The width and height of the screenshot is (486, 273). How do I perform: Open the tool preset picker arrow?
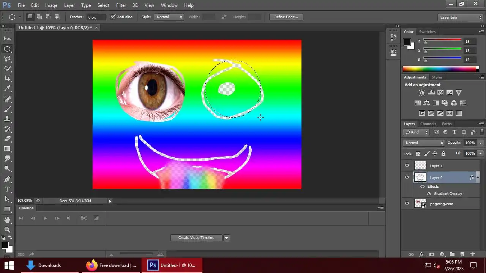tap(20, 17)
